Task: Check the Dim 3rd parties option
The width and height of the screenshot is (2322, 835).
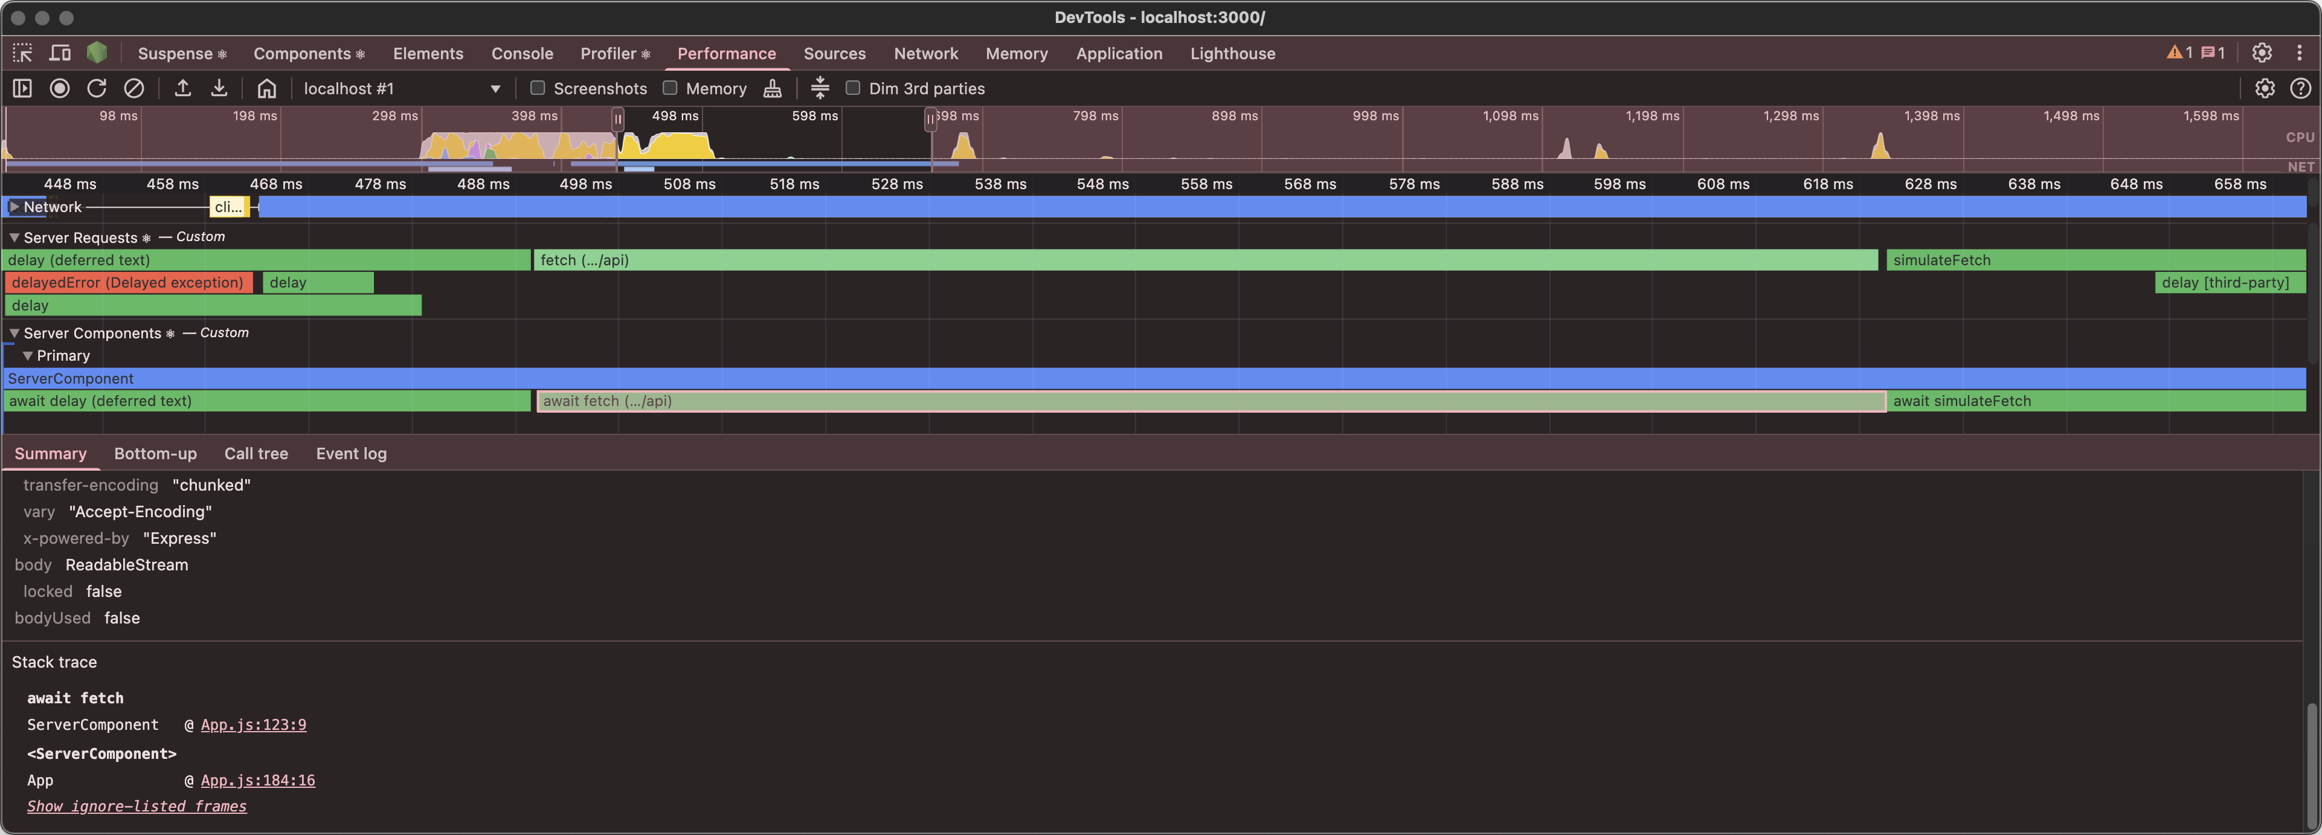Action: tap(853, 88)
